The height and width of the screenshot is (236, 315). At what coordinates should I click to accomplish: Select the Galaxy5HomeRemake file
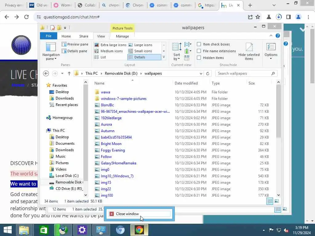click(118, 163)
